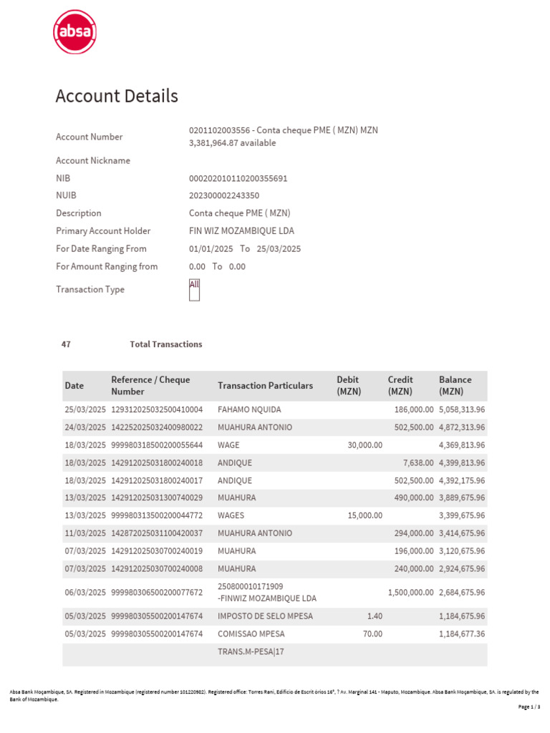Image resolution: width=550 pixels, height=733 pixels.
Task: Click reference 999980306500200077672
Action: click(157, 593)
